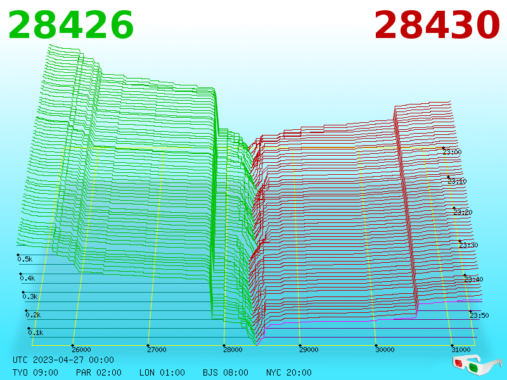Click the 3D anaglyph glasses icon
This screenshot has width=507, height=380.
point(477,365)
